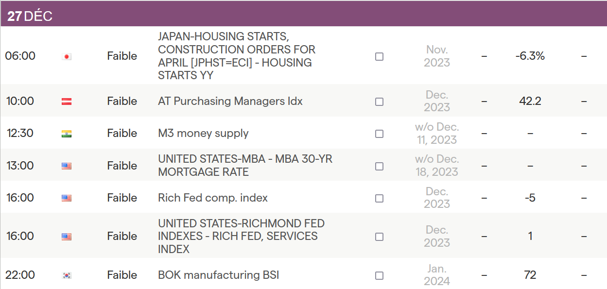Click the India flag next to M3 money supply
607x289 pixels.
pos(67,134)
